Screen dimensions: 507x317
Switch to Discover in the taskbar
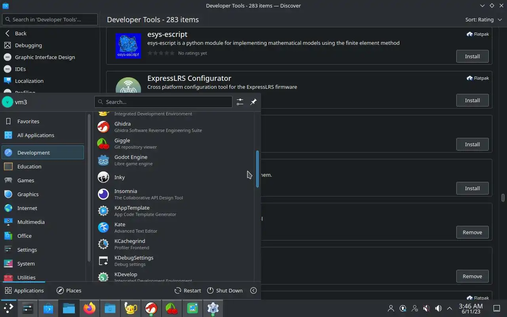tap(48, 308)
